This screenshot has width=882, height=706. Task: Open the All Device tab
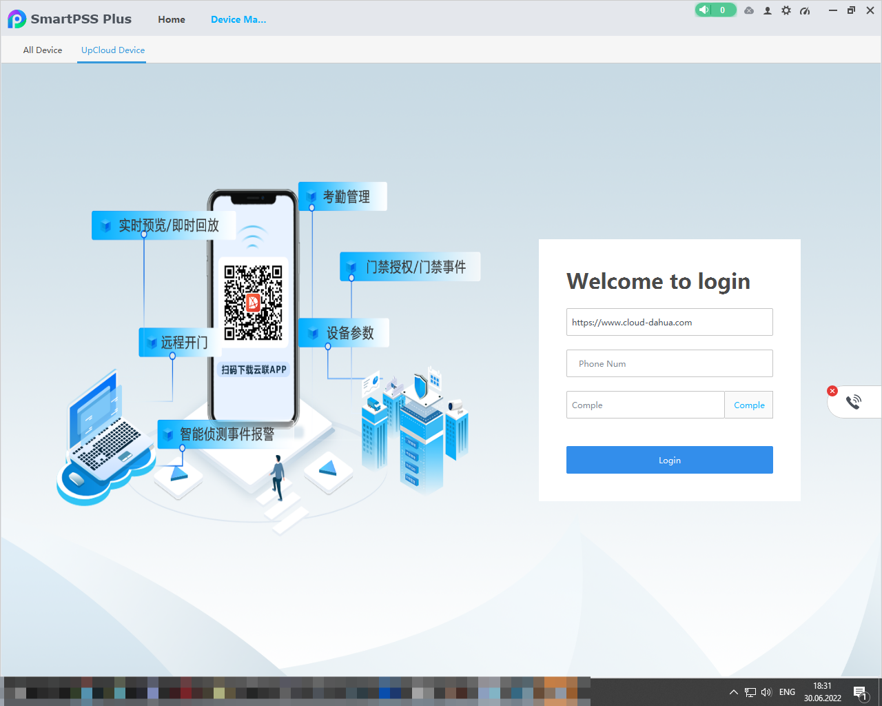(43, 50)
